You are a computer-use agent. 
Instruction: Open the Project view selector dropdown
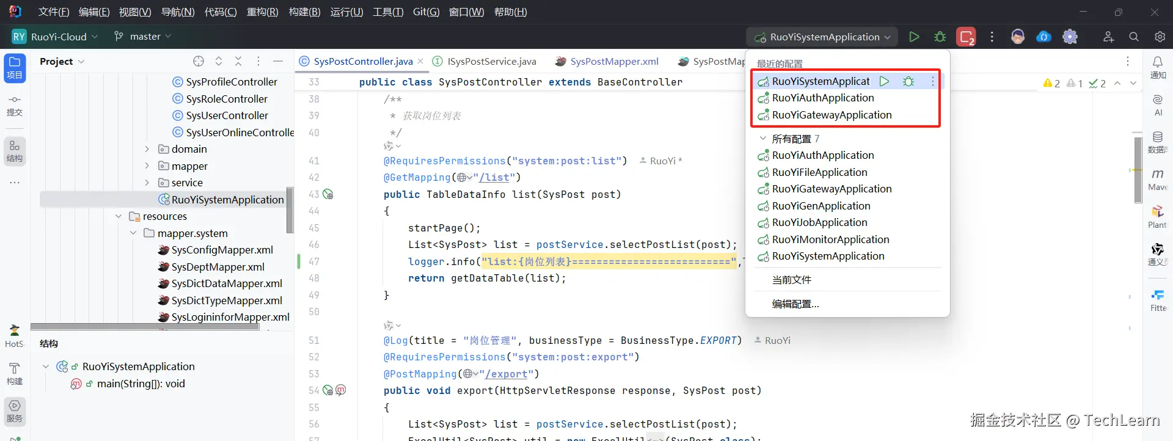[62, 61]
